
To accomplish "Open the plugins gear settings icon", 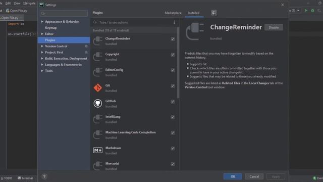I will [x=214, y=13].
